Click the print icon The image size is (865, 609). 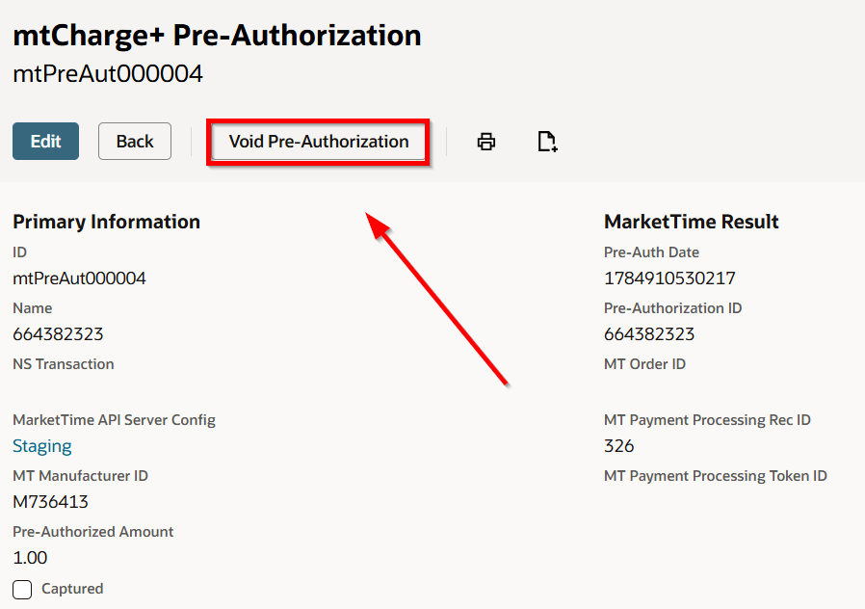[x=486, y=142]
